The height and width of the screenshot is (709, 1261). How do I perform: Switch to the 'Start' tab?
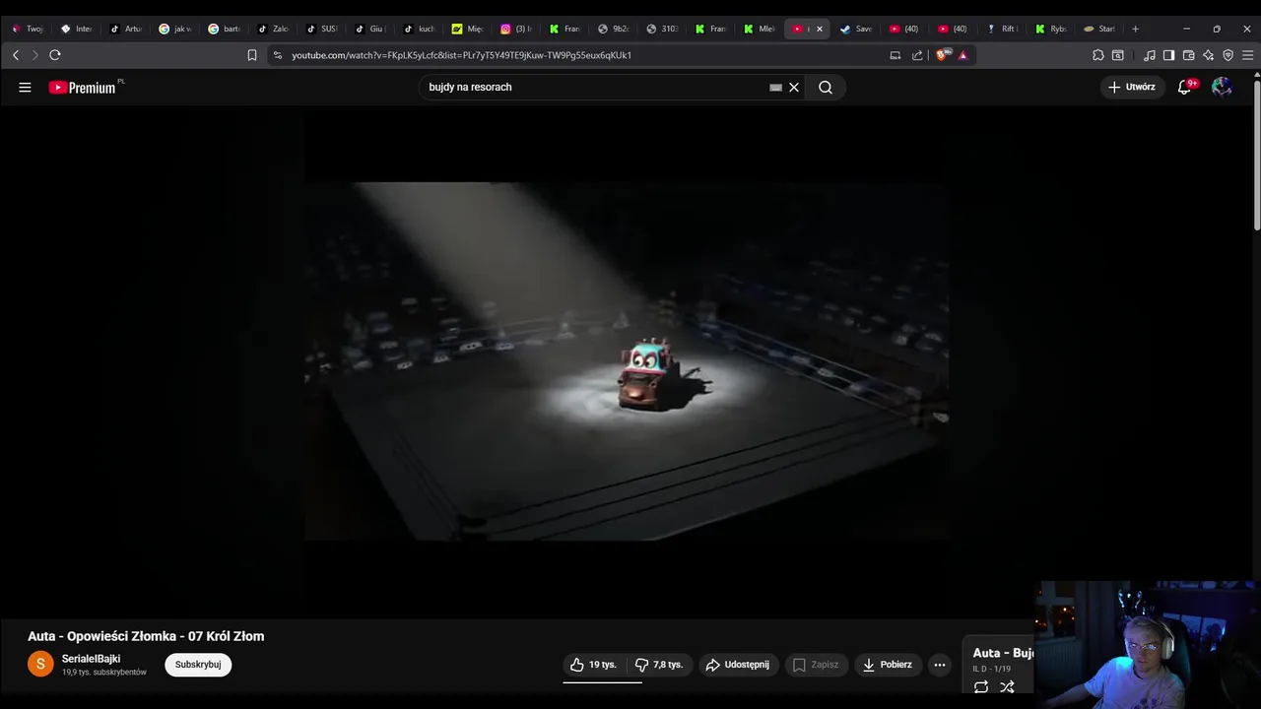coord(1100,29)
